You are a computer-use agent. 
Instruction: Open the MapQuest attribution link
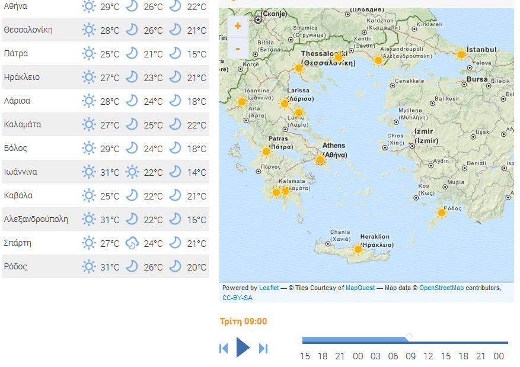click(x=359, y=288)
